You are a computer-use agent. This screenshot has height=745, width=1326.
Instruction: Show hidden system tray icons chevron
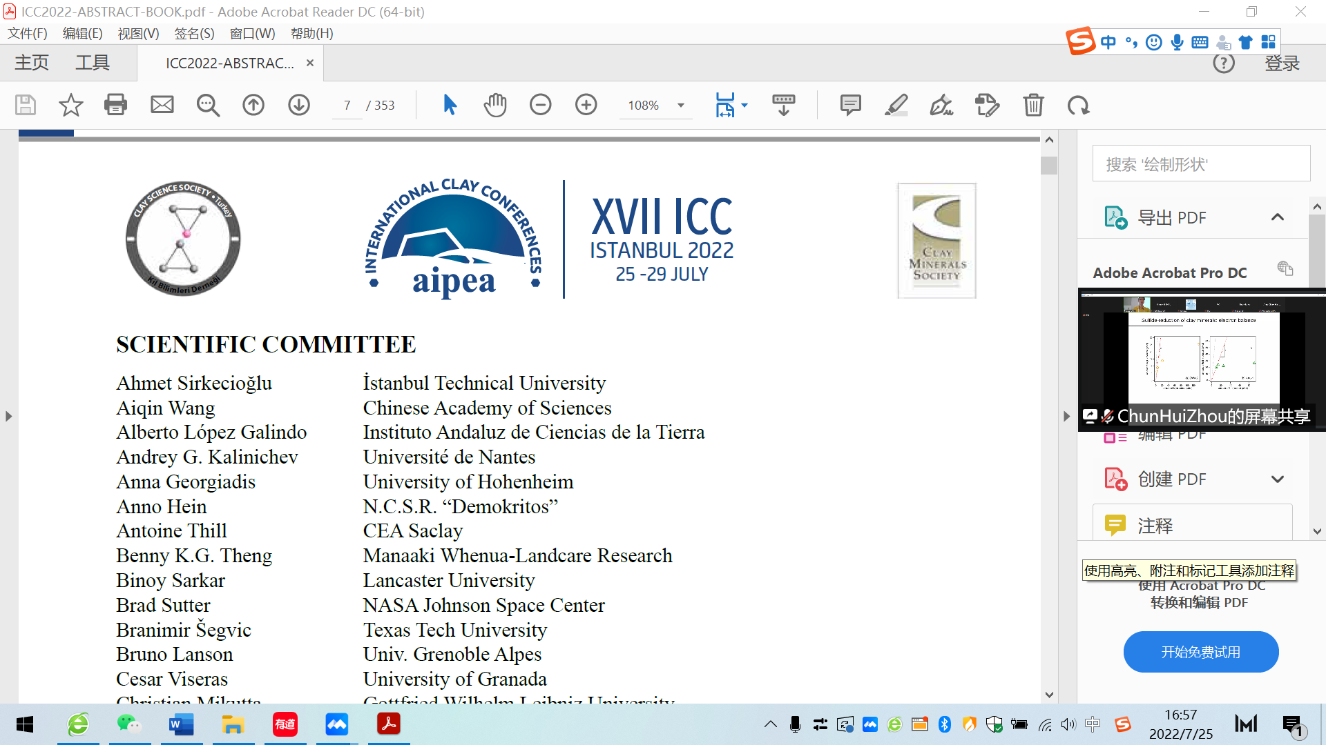pos(771,724)
